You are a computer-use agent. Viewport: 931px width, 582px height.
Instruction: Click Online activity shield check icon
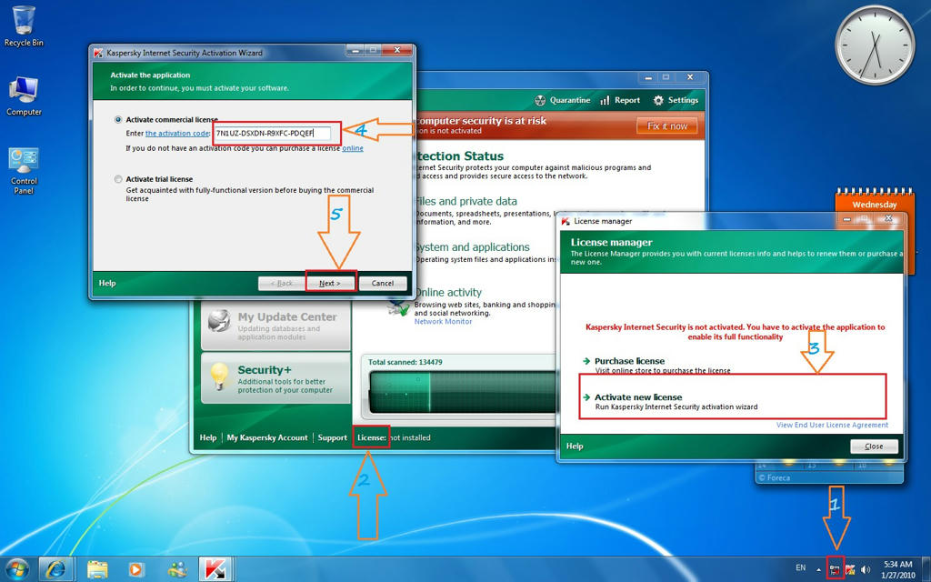click(398, 306)
